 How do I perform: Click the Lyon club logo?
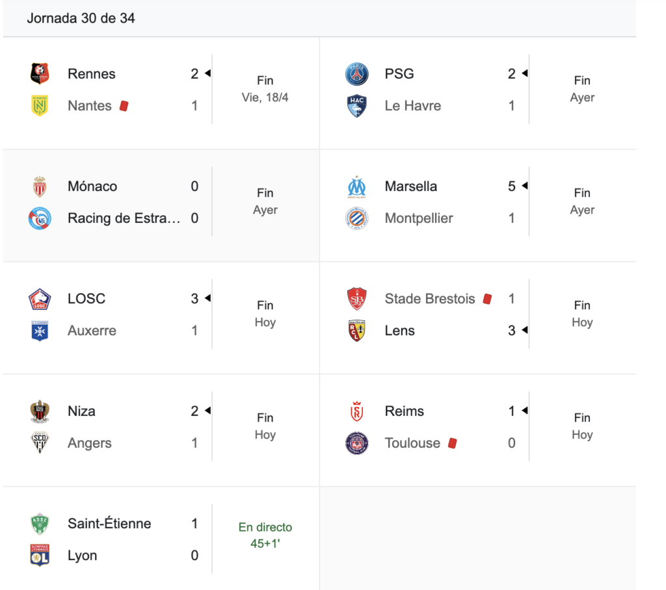click(40, 556)
